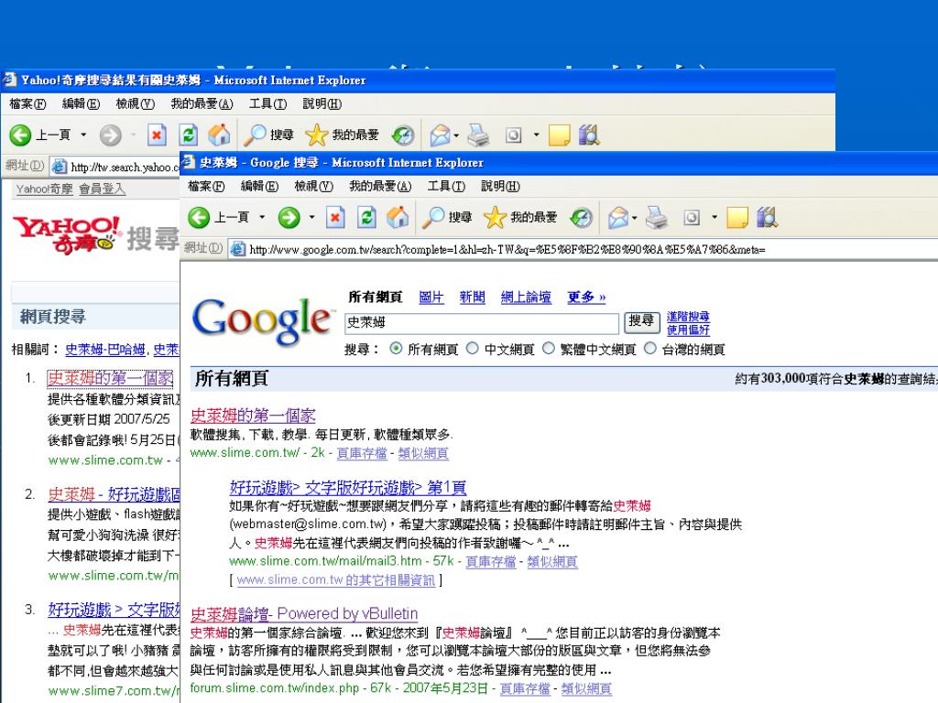Viewport: 938px width, 703px height.
Task: Go back using Google window's Back arrow
Action: (x=199, y=217)
